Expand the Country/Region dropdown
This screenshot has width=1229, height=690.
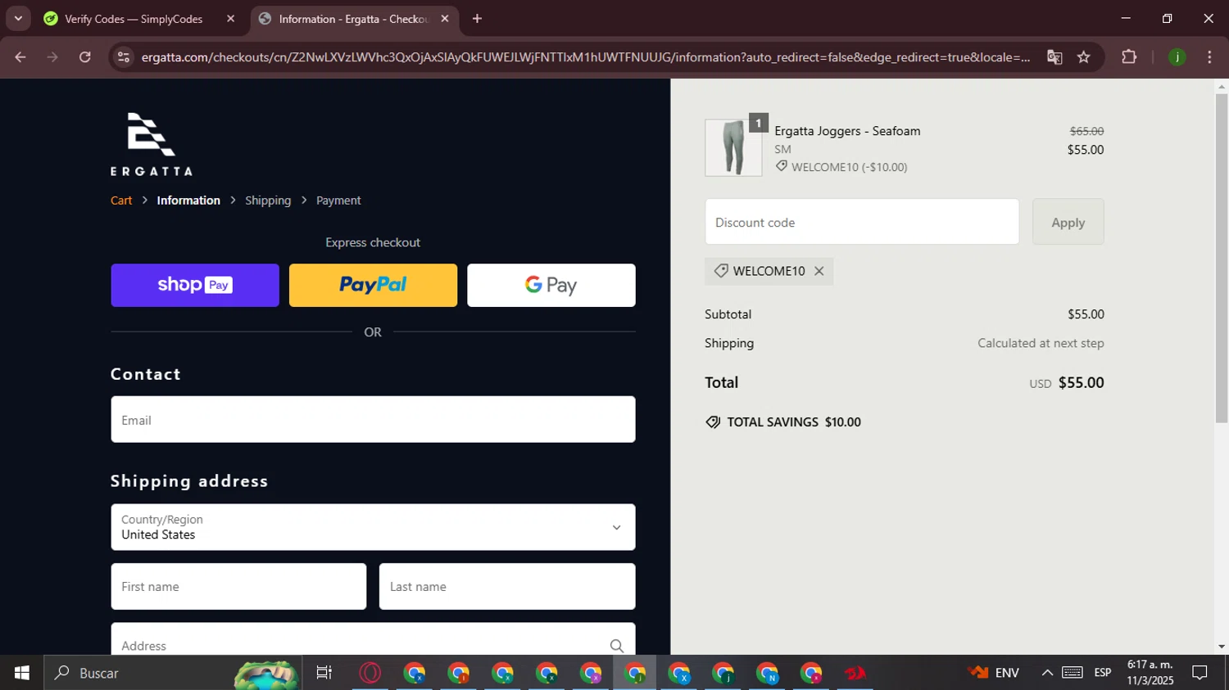coord(373,527)
